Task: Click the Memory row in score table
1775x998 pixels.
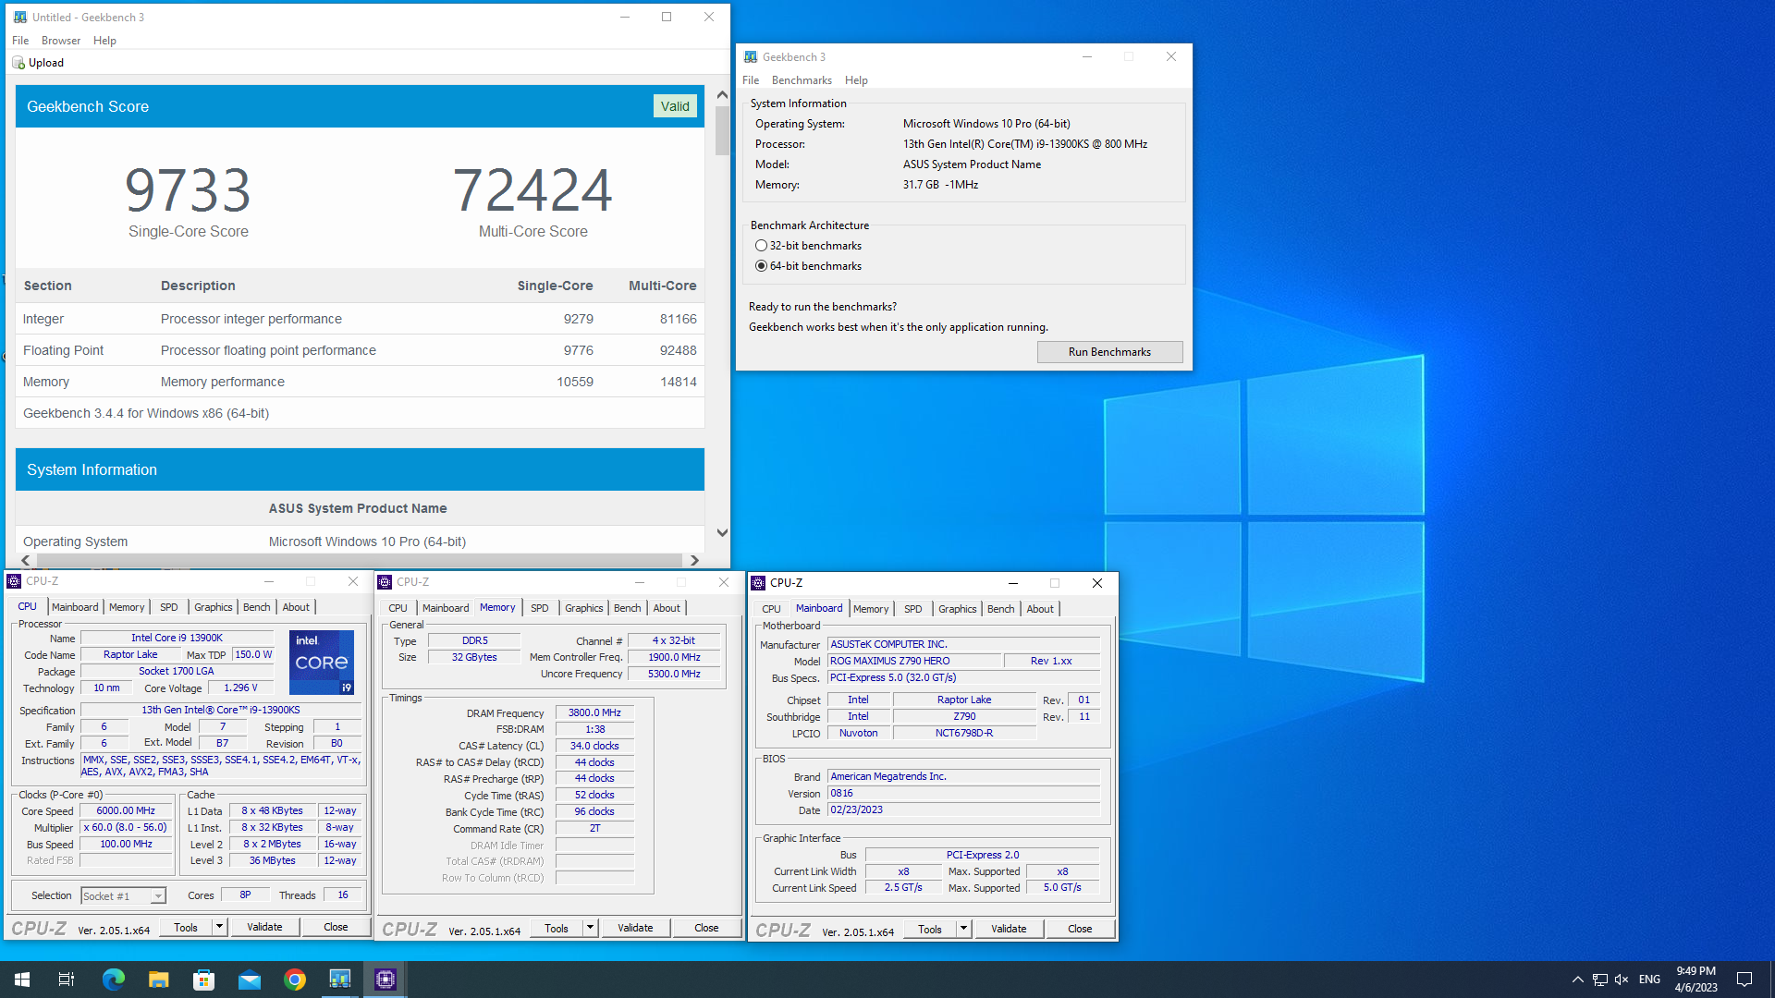Action: (x=360, y=382)
